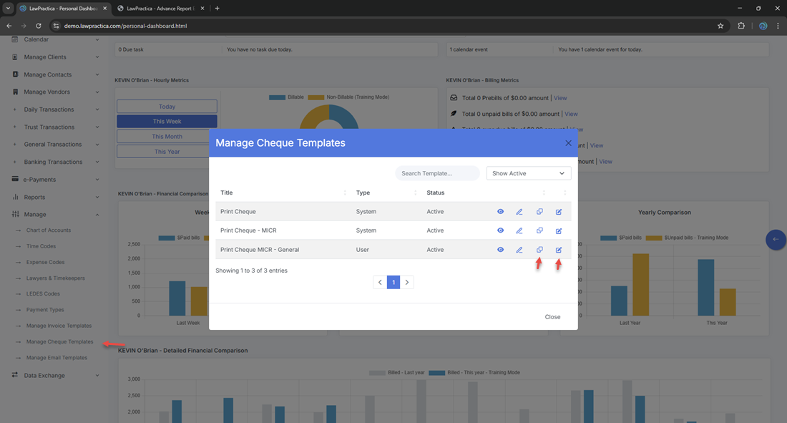The width and height of the screenshot is (787, 423).
Task: Click the blue back-arrow circle at right edge
Action: 776,240
